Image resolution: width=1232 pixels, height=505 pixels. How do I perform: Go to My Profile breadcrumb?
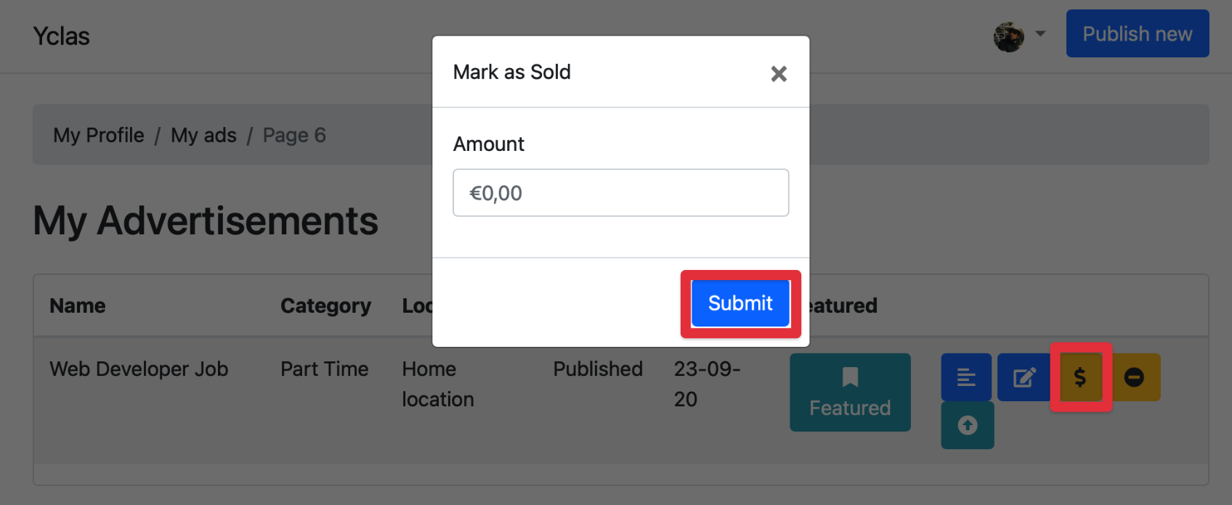click(x=99, y=136)
